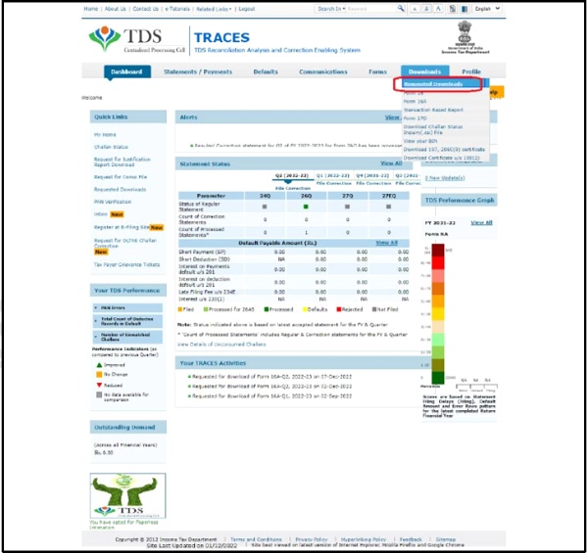Click Sitemap footer link

(446, 539)
